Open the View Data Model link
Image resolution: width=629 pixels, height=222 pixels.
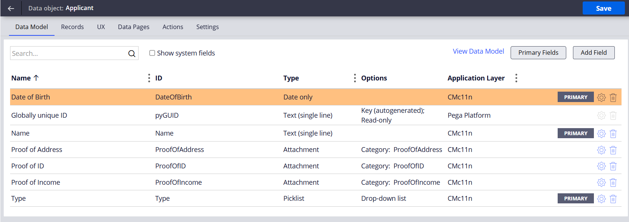(x=478, y=51)
